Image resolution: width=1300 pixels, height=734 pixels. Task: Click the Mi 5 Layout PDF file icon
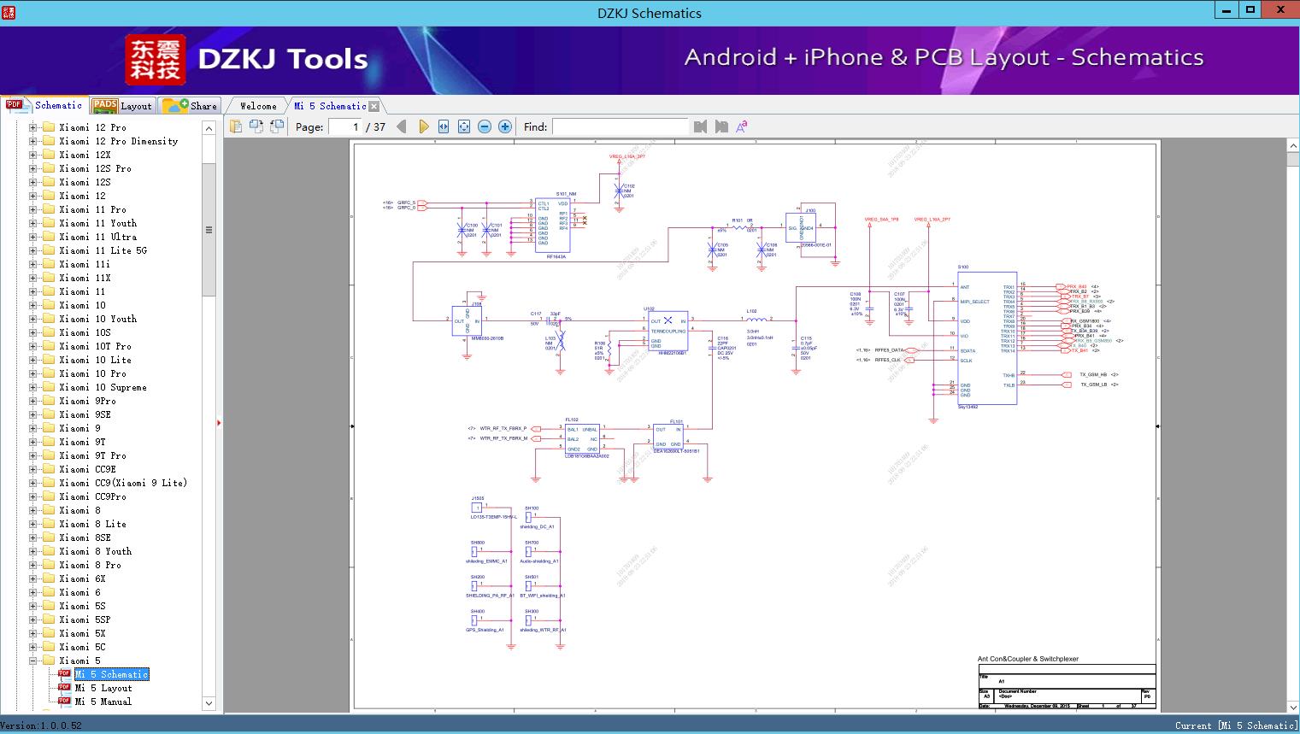65,688
